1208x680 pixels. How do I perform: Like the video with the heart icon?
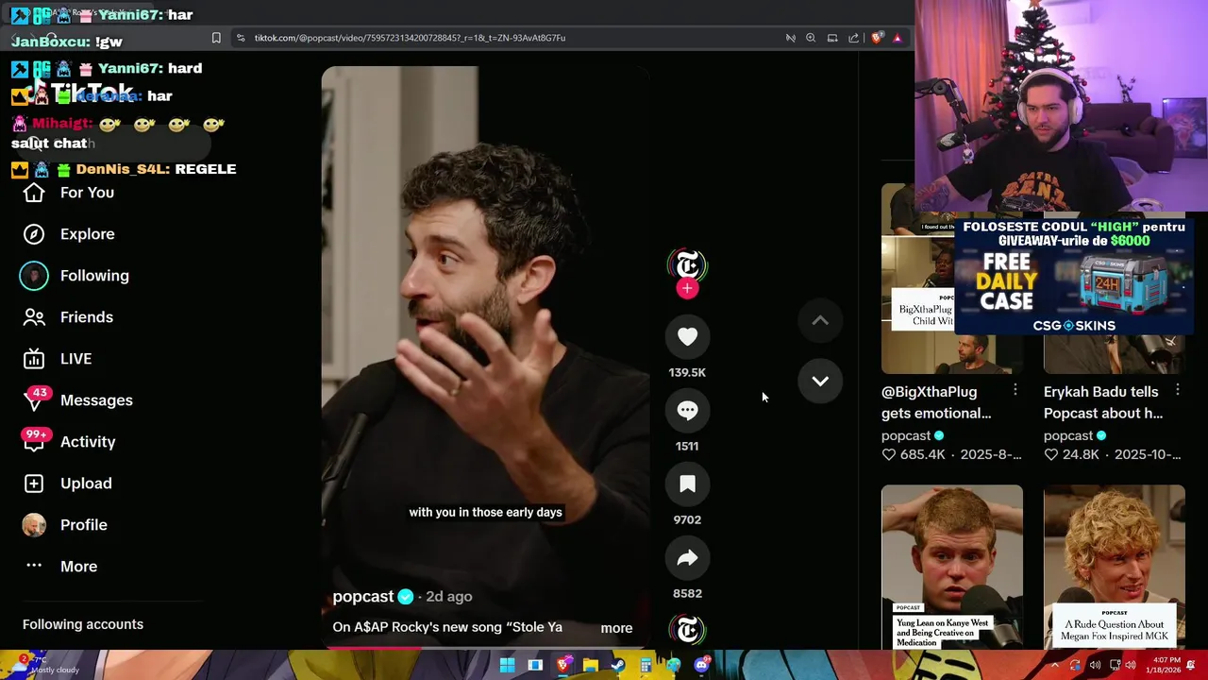(687, 336)
